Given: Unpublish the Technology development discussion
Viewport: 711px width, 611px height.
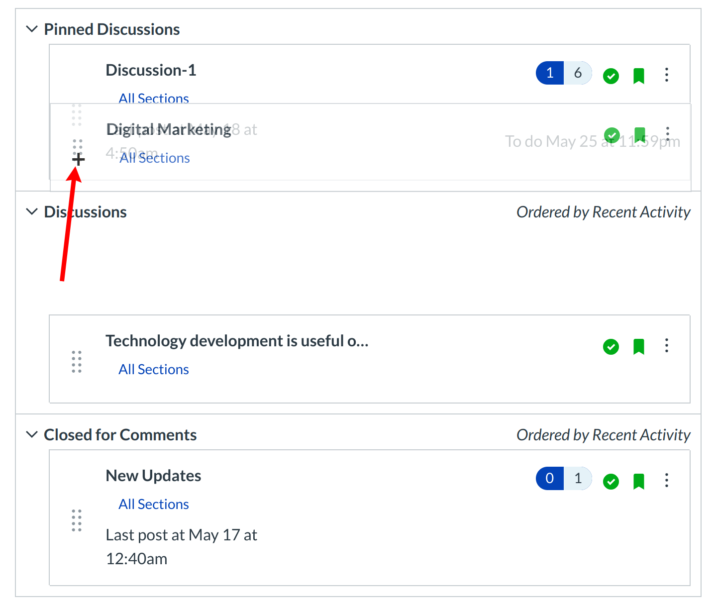Looking at the screenshot, I should click(610, 347).
